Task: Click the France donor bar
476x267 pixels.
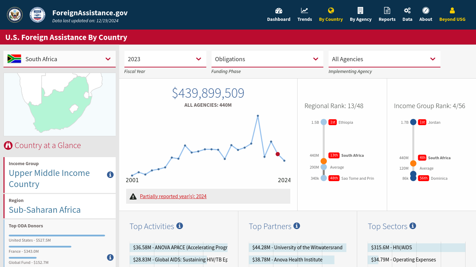Action: (x=40, y=246)
